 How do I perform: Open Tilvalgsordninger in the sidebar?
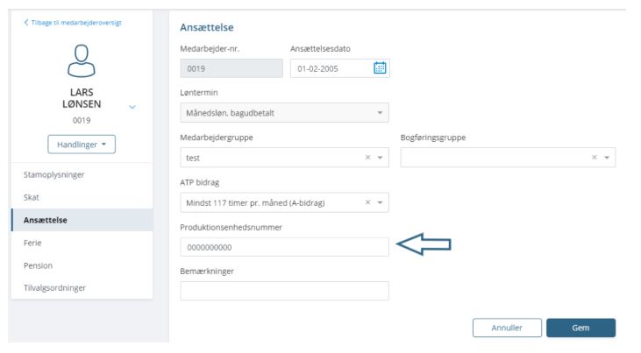pyautogui.click(x=53, y=287)
